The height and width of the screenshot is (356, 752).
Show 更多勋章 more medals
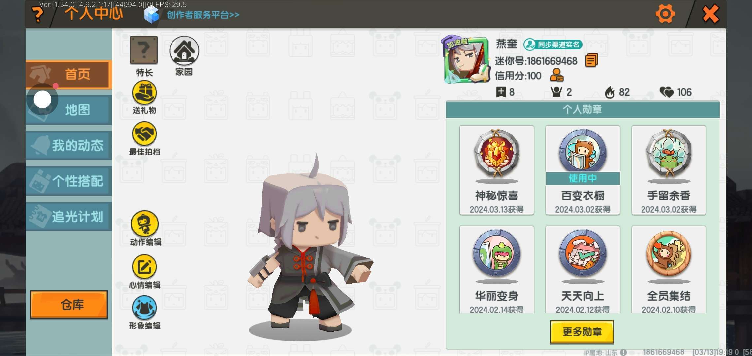(x=582, y=332)
